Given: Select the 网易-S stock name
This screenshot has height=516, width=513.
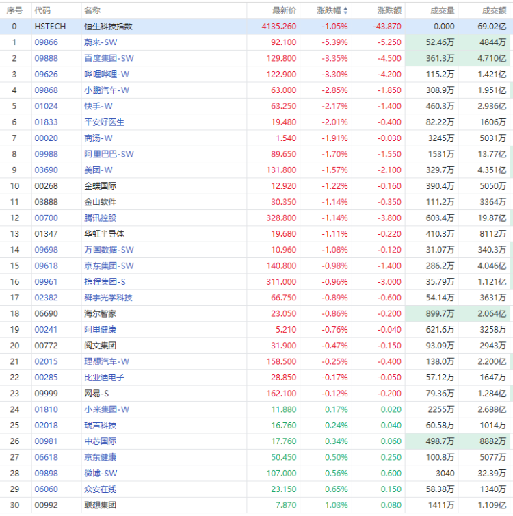Looking at the screenshot, I should click(x=96, y=394).
